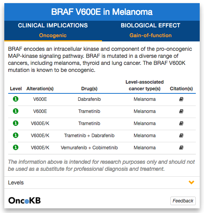
Task: Click level 1 badge in Trametinib + Dabrafenib row
Action: pos(16,135)
